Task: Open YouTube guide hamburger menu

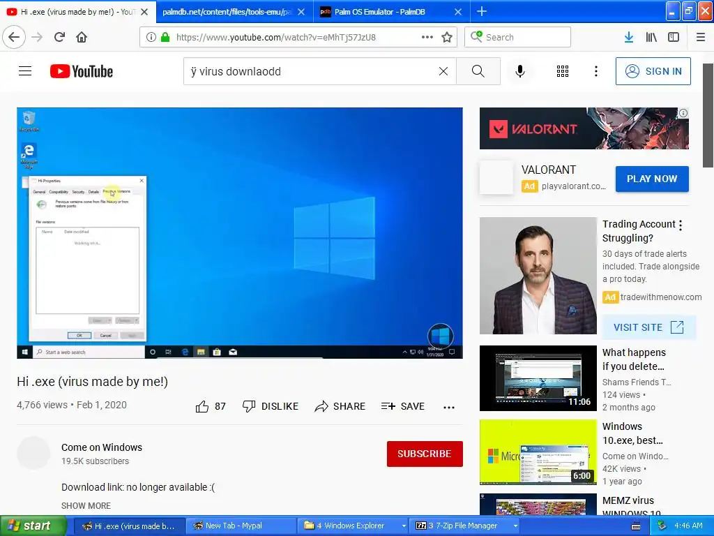Action: 25,71
